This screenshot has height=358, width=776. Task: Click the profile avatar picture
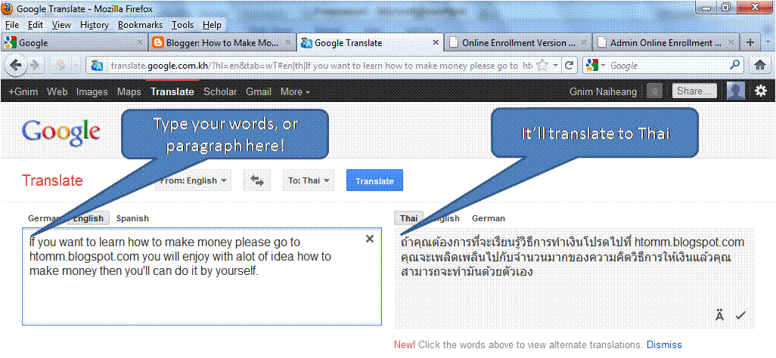coord(736,91)
